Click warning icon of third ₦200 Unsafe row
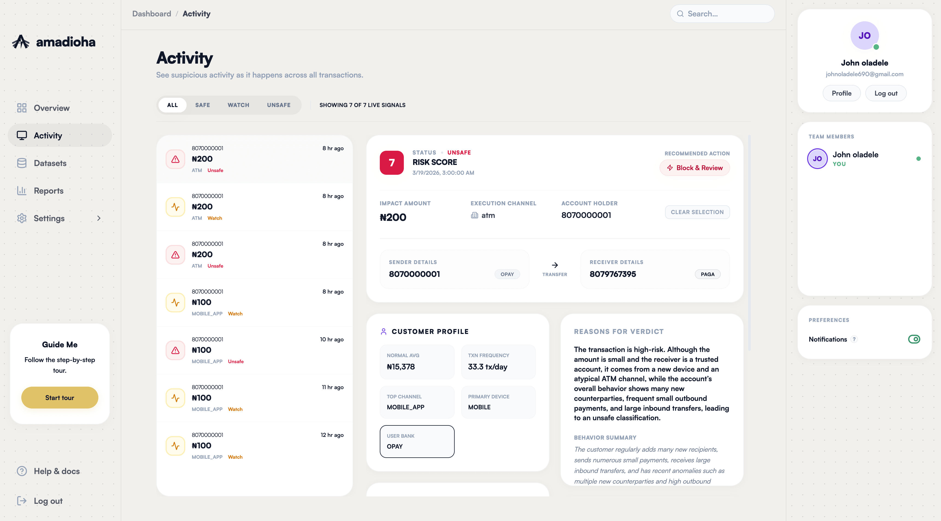This screenshot has height=521, width=941. 175,255
